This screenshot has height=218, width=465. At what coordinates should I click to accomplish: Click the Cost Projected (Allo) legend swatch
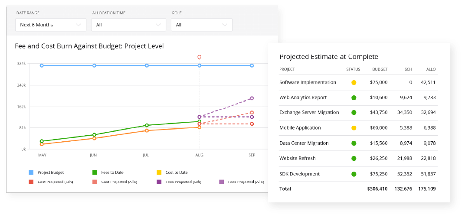(95, 182)
